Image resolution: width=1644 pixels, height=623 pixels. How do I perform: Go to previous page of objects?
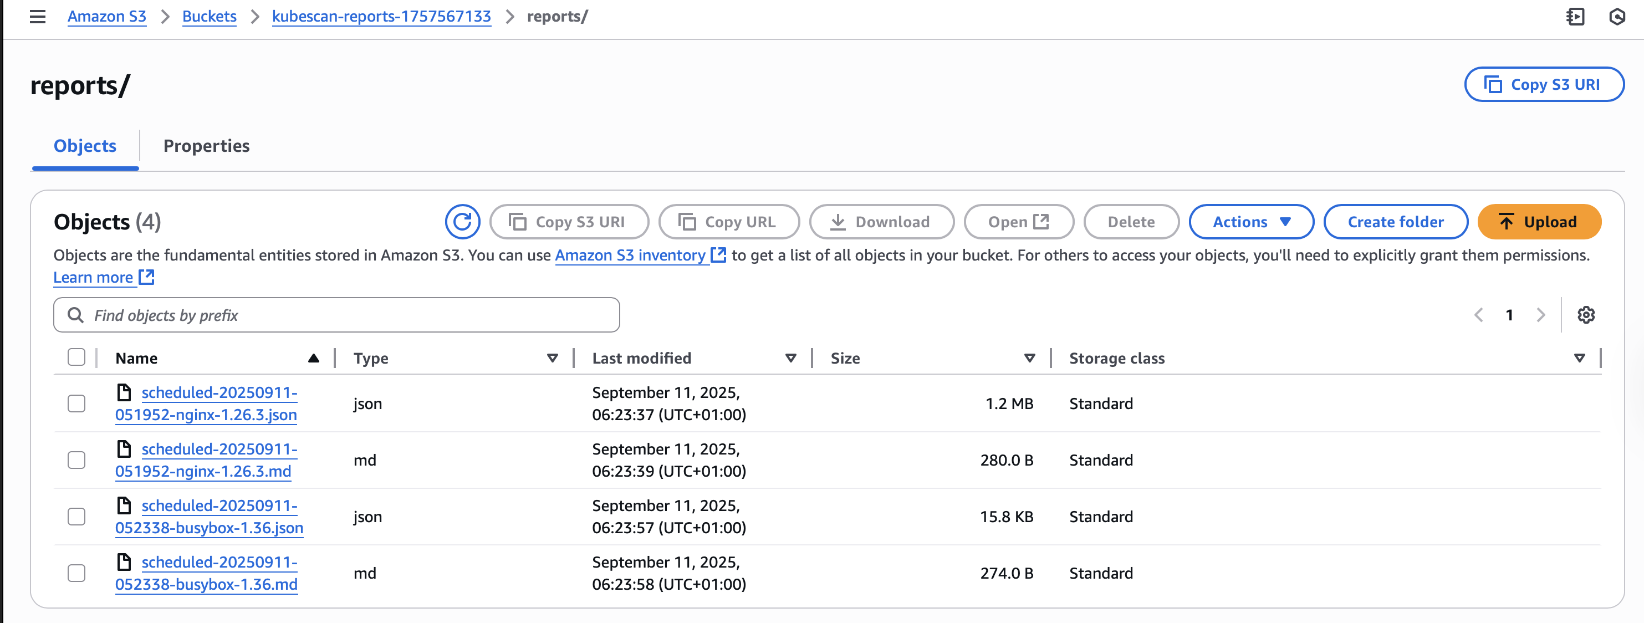click(x=1478, y=315)
